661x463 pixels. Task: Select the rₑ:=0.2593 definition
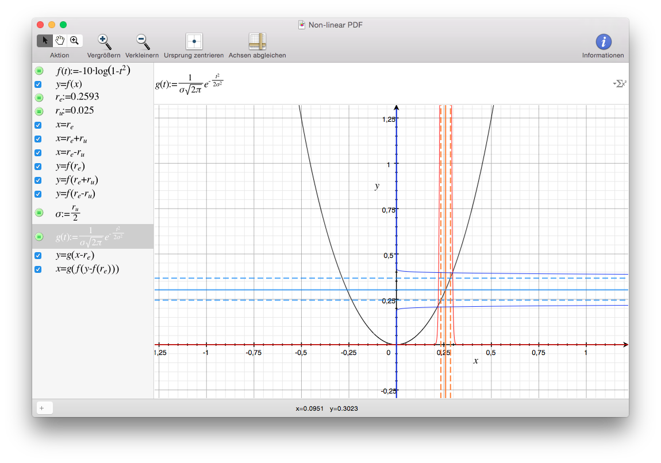click(x=77, y=97)
